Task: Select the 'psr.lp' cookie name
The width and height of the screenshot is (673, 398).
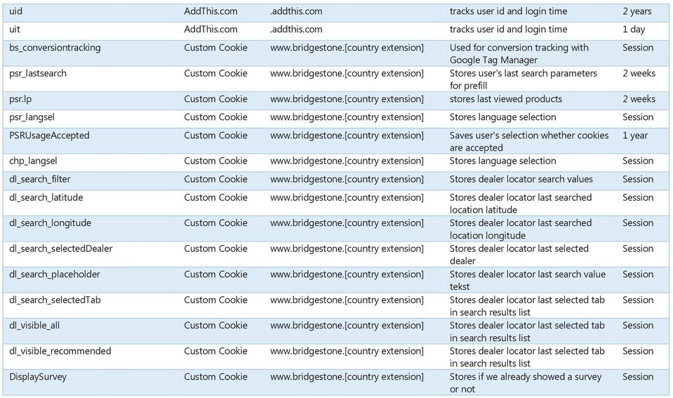Action: click(x=20, y=100)
